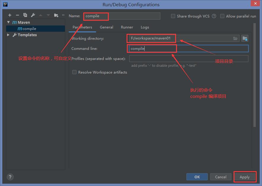Click the Copy Configuration icon
This screenshot has height=186, width=262.
(x=25, y=15)
